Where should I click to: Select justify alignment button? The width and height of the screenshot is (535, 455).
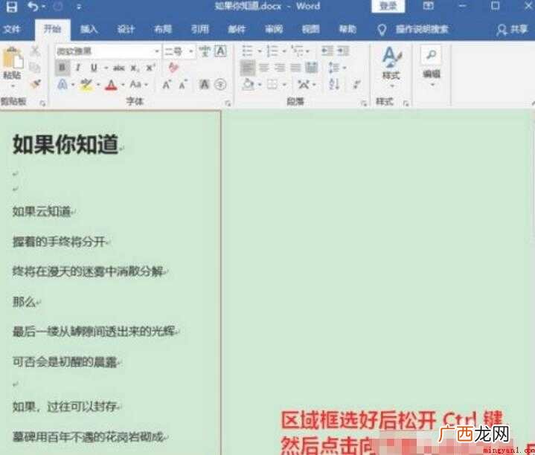click(295, 68)
